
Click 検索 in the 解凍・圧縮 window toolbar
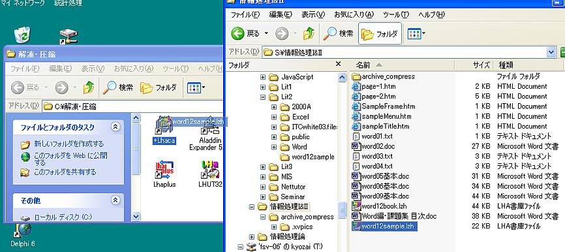(118, 87)
